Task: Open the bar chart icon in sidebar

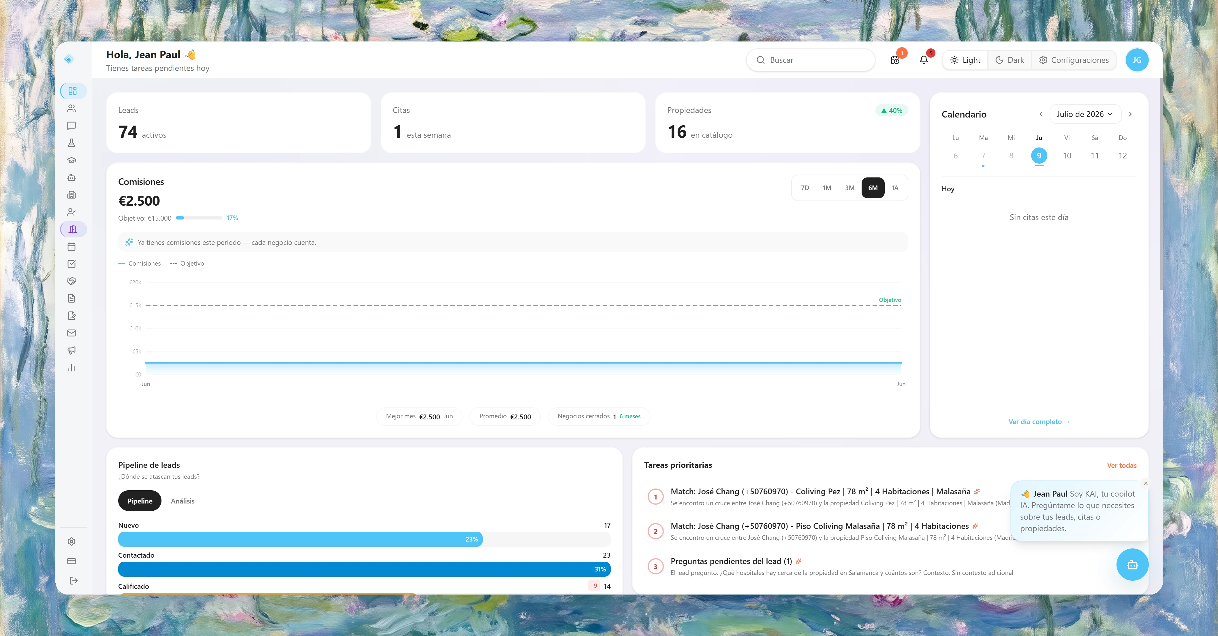Action: (x=72, y=367)
